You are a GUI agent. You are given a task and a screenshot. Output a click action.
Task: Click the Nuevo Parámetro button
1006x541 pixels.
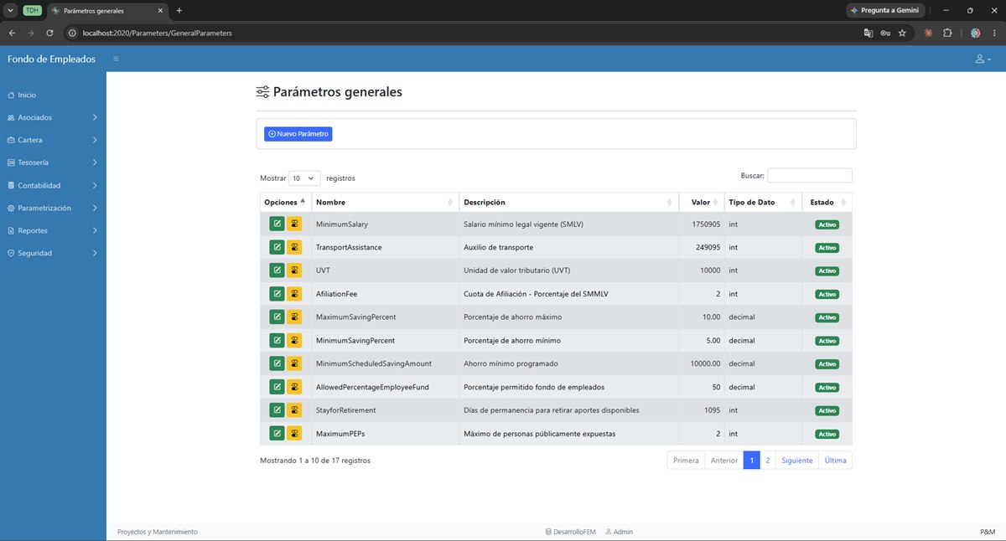click(298, 134)
